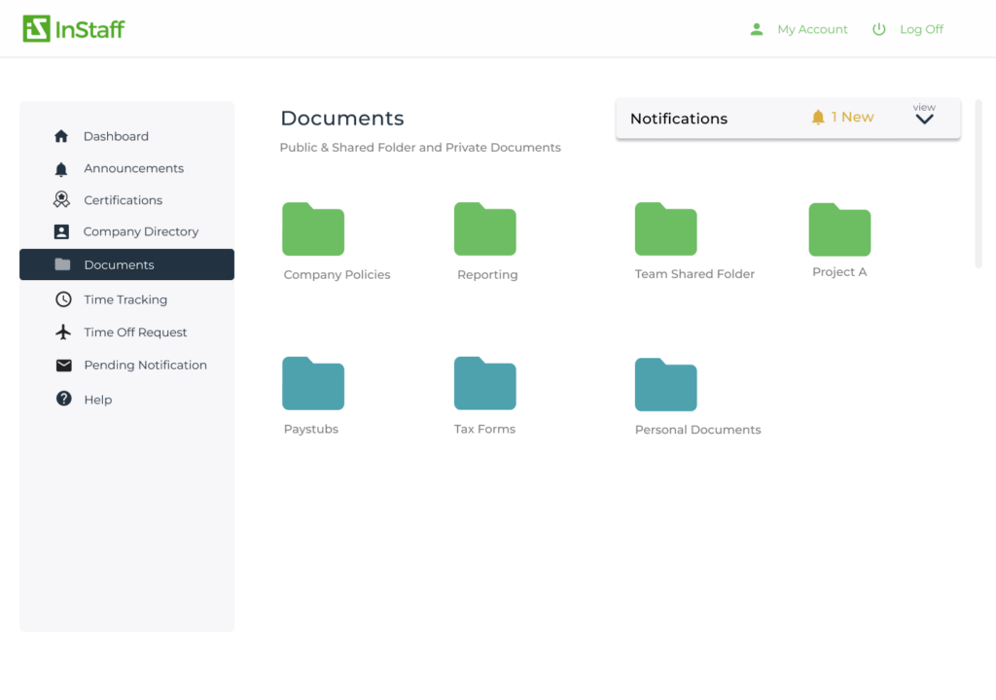The image size is (996, 700).
Task: Click the Announcements bell icon in the sidebar
Action: click(x=61, y=169)
